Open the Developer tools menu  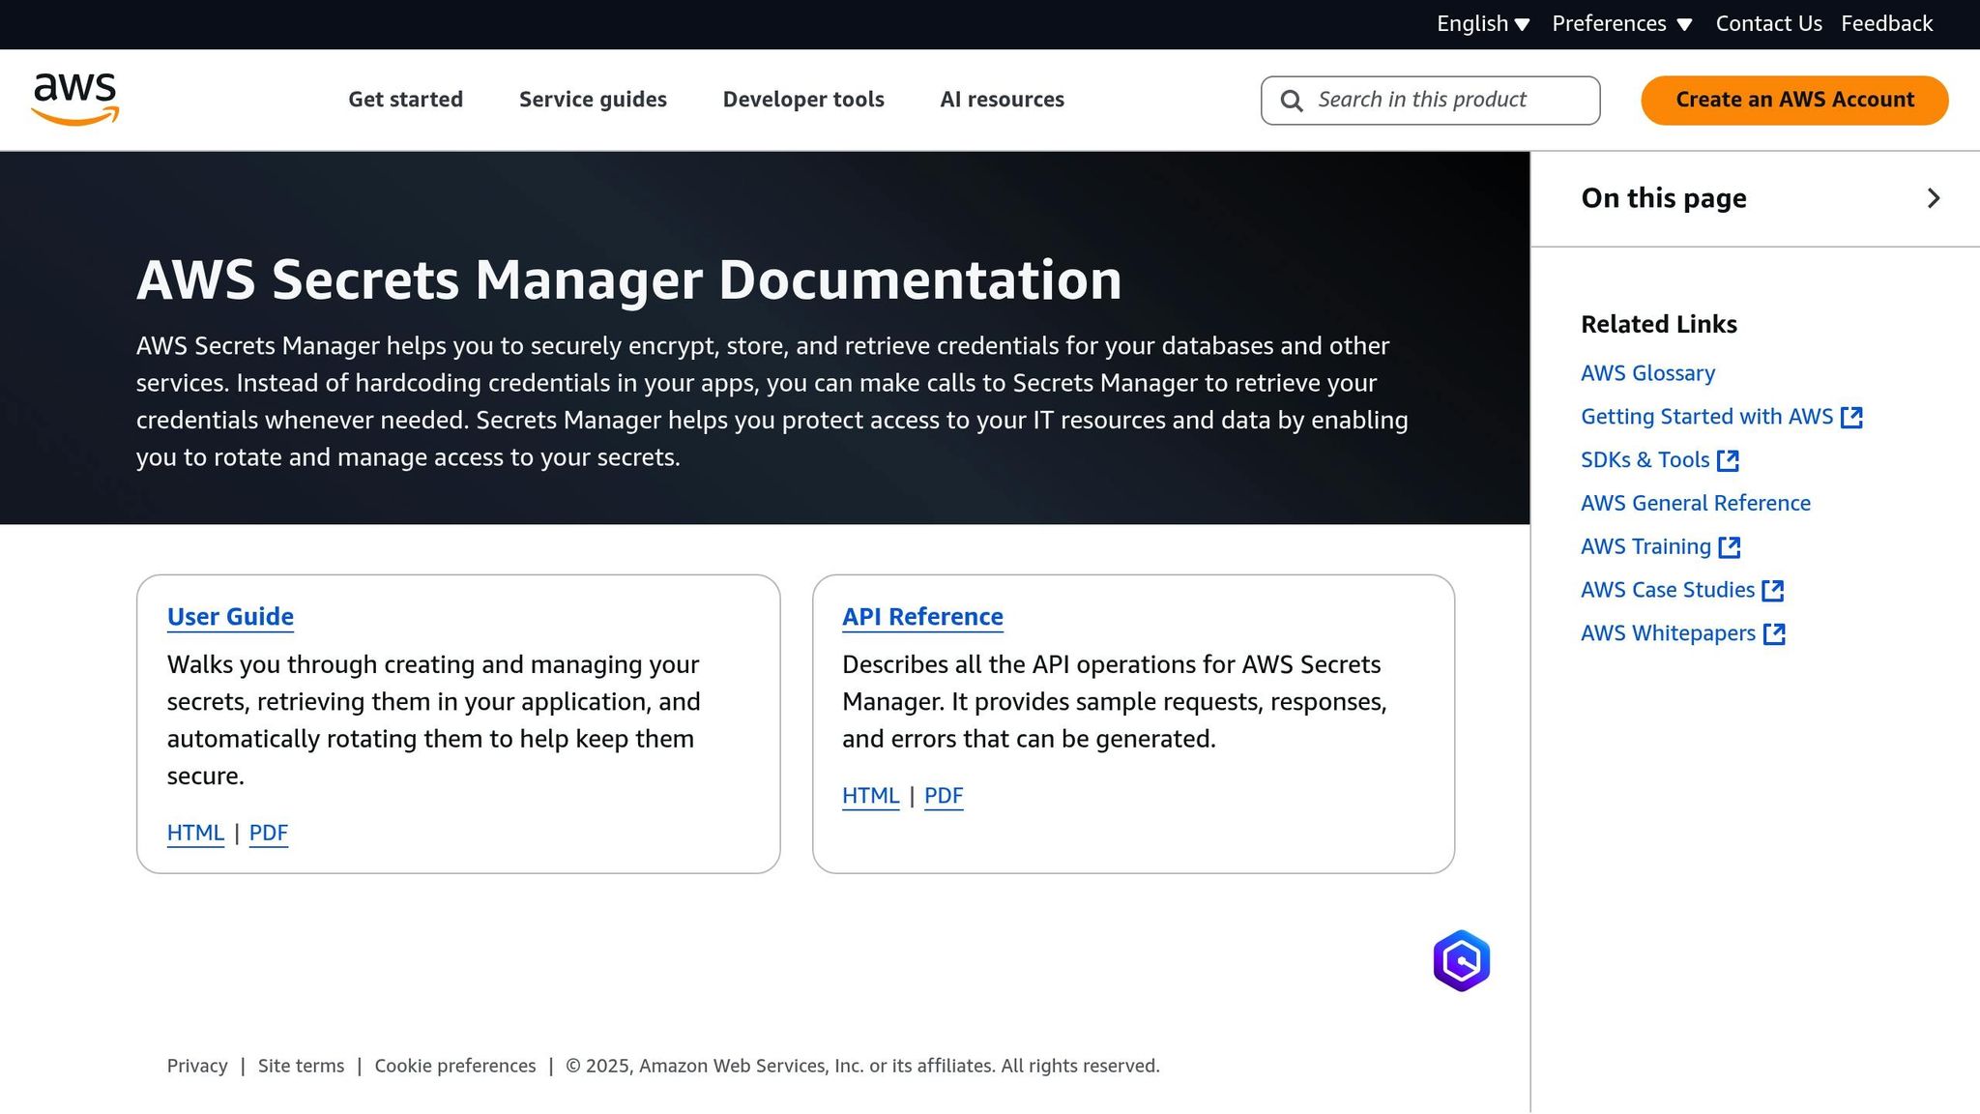pos(803,100)
